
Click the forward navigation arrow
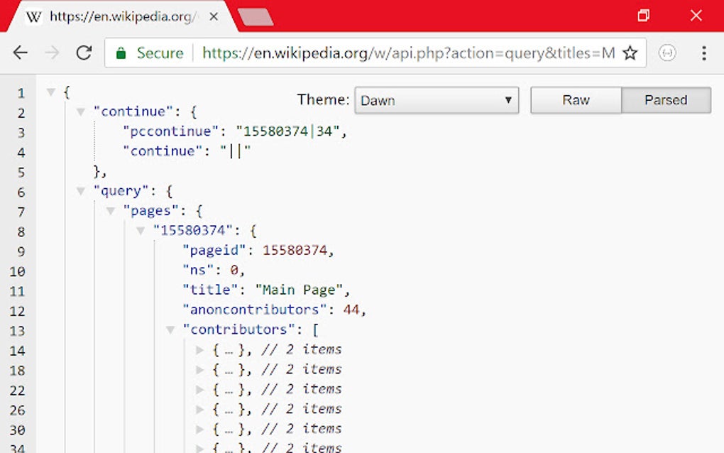[52, 53]
